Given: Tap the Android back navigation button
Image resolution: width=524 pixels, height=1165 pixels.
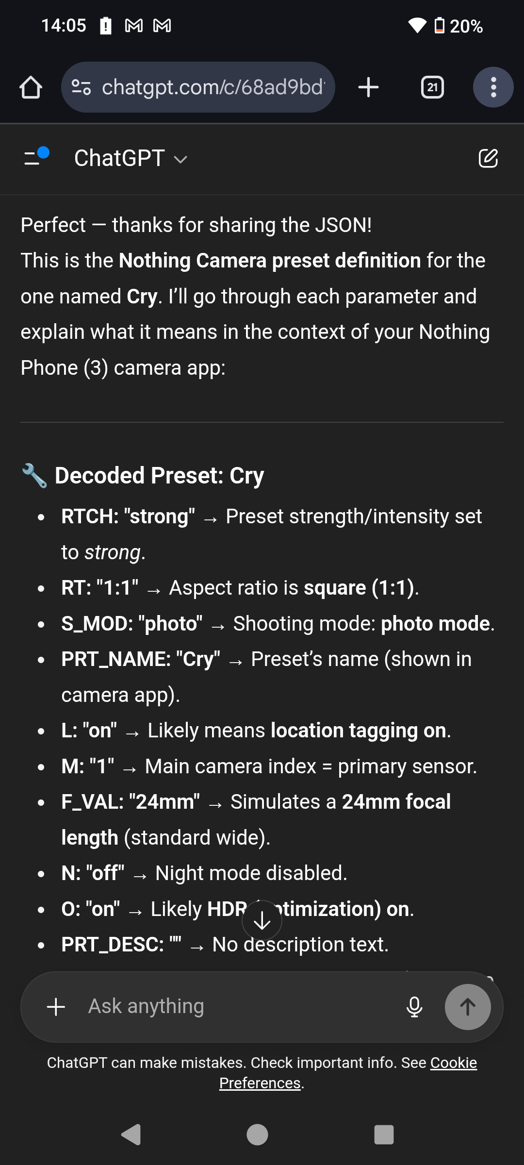Looking at the screenshot, I should (x=131, y=1135).
